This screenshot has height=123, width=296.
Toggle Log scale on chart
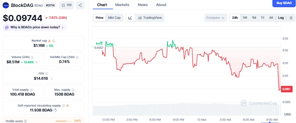[281, 18]
